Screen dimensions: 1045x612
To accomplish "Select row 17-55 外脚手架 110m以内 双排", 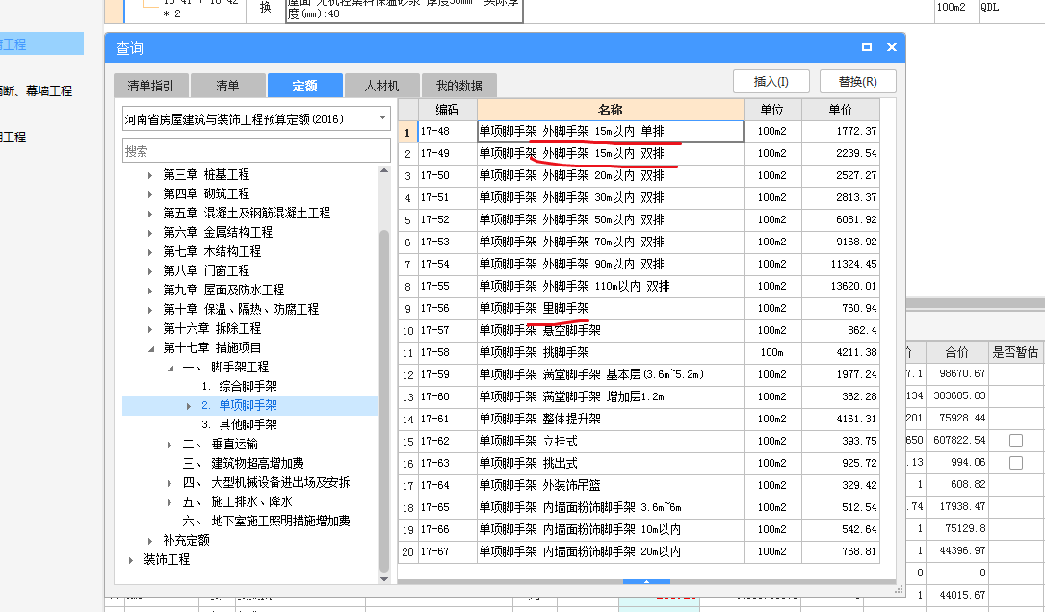I will 640,287.
